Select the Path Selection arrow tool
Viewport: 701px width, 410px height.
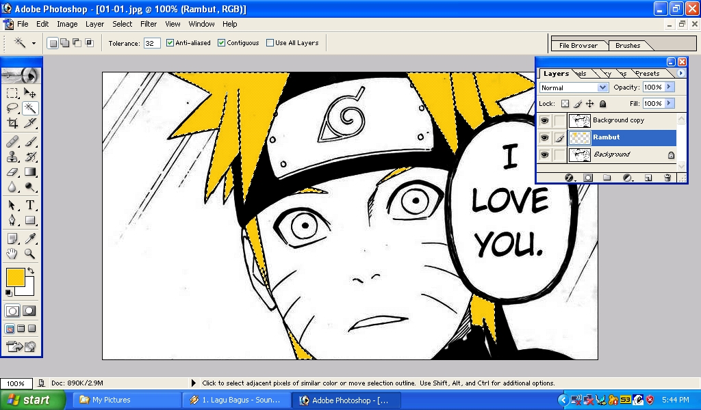[x=12, y=205]
